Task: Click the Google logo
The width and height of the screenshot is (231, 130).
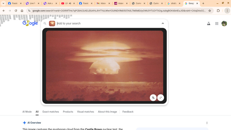Action: point(30,23)
